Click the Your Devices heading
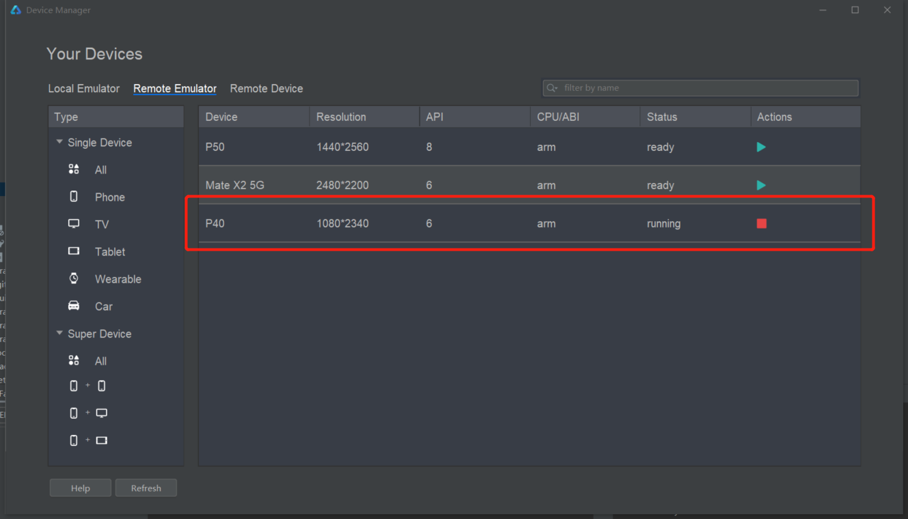Viewport: 908px width, 519px height. 94,54
